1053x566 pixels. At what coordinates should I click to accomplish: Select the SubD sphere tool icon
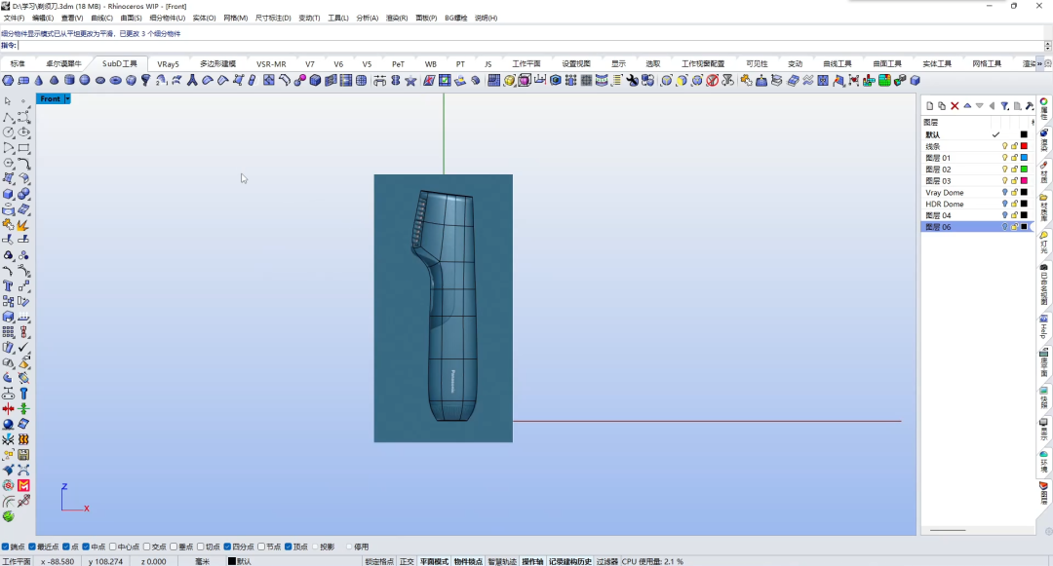(x=85, y=81)
